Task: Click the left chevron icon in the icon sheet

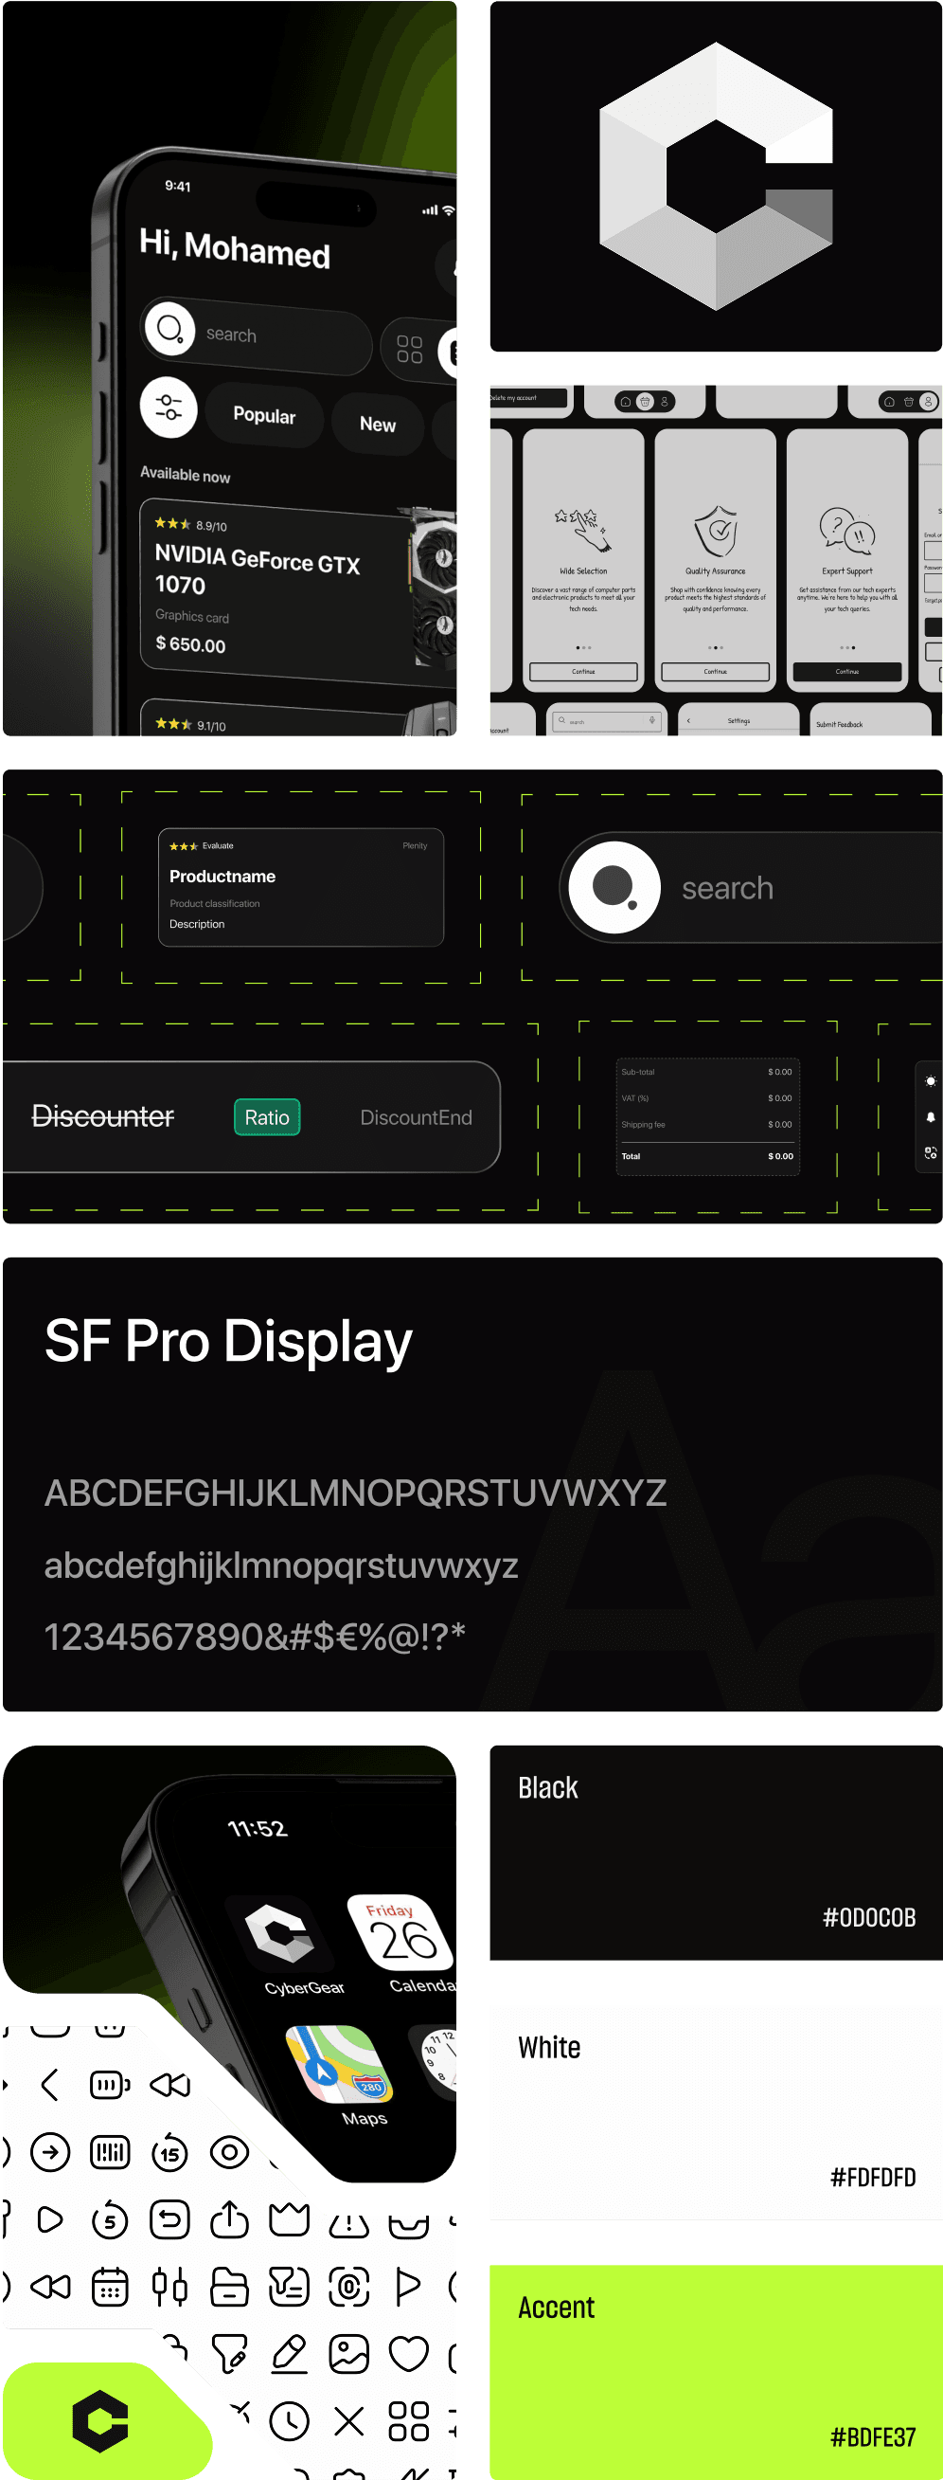Action: (50, 2085)
